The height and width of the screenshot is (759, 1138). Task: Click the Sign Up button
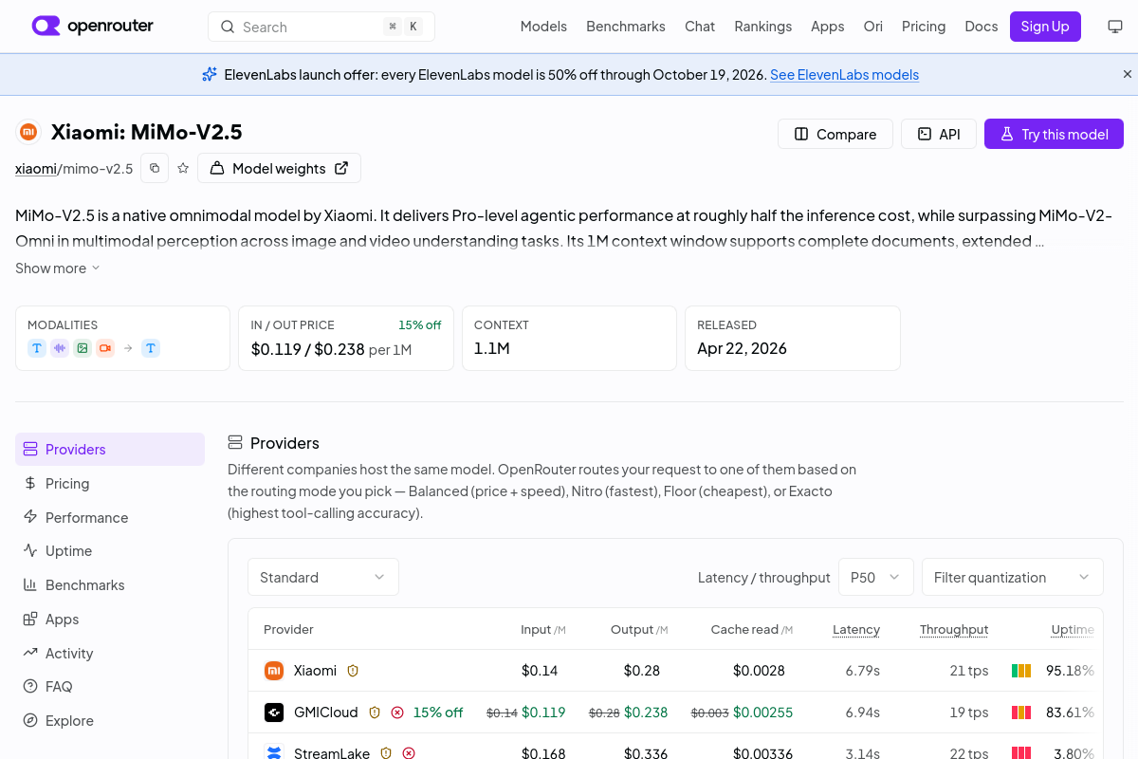point(1045,27)
